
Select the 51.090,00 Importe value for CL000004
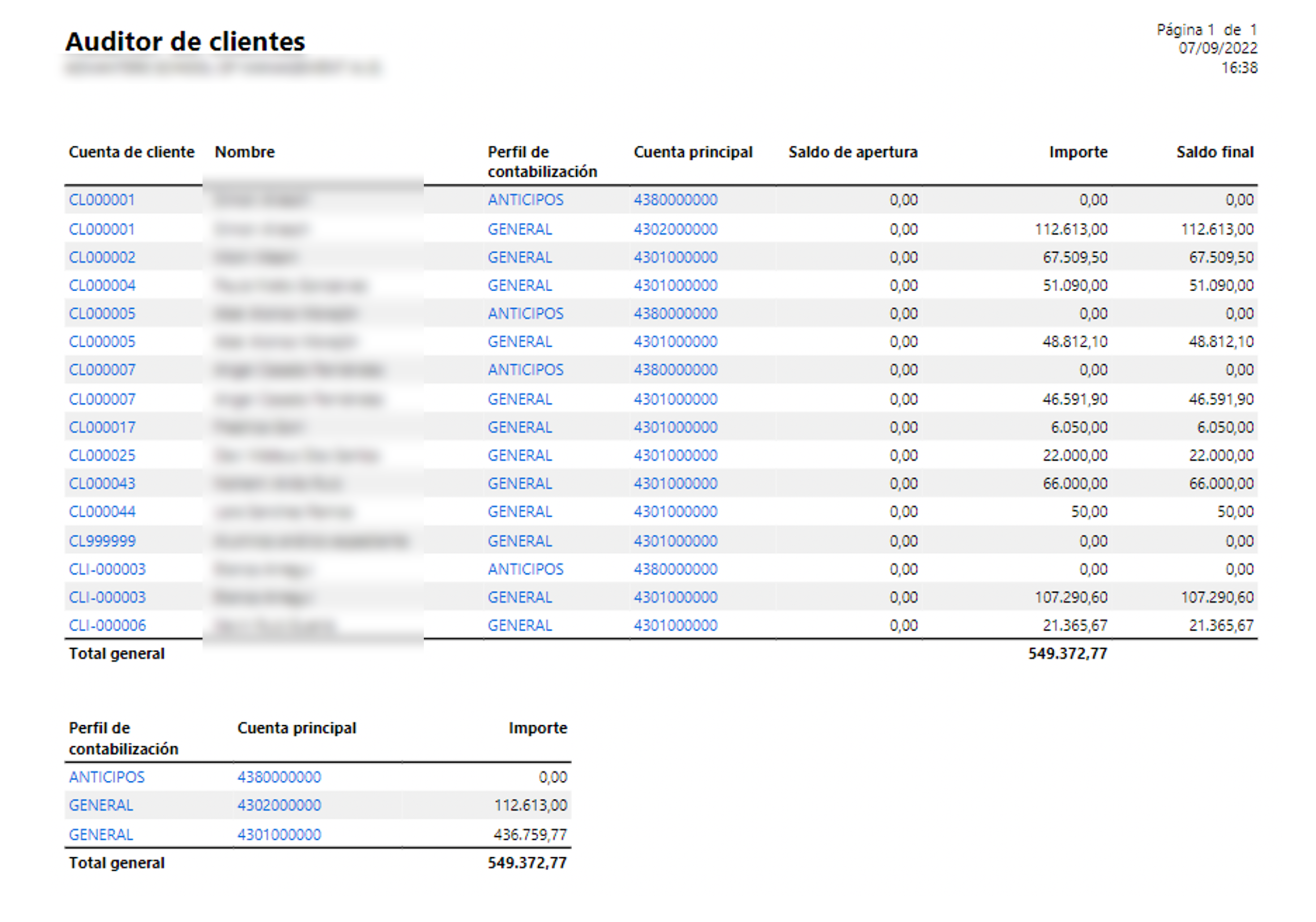tap(1075, 285)
